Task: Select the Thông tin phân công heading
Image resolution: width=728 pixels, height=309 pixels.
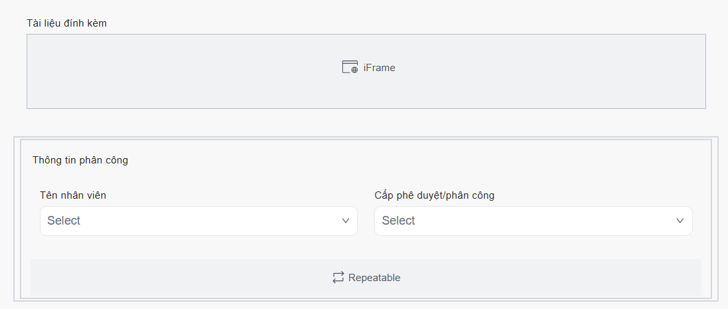Action: 80,160
